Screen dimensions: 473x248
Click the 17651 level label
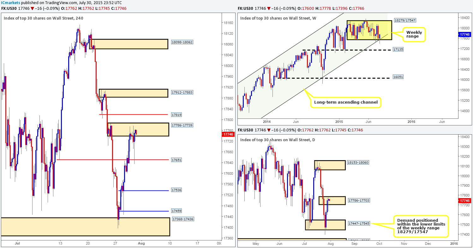(177, 160)
